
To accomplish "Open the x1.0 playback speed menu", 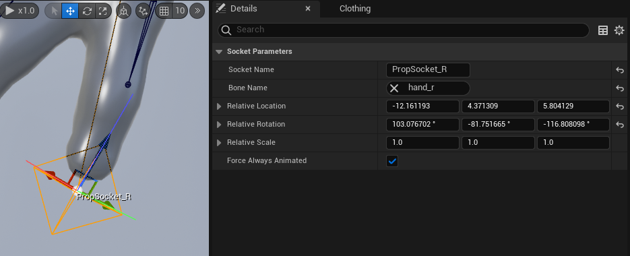I will 26,11.
